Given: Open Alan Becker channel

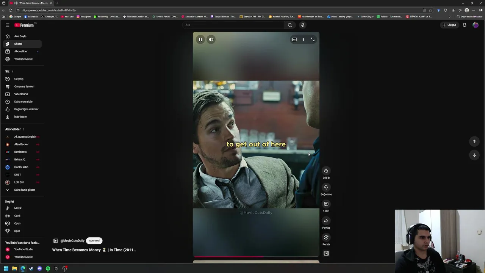Looking at the screenshot, I should [22, 144].
